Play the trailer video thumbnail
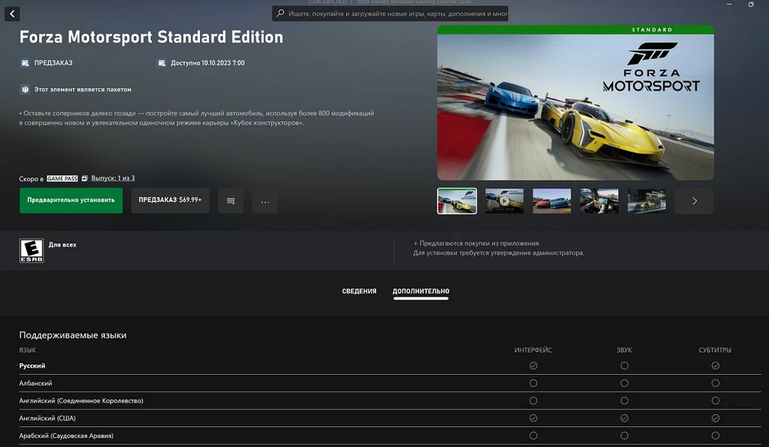 pyautogui.click(x=504, y=200)
